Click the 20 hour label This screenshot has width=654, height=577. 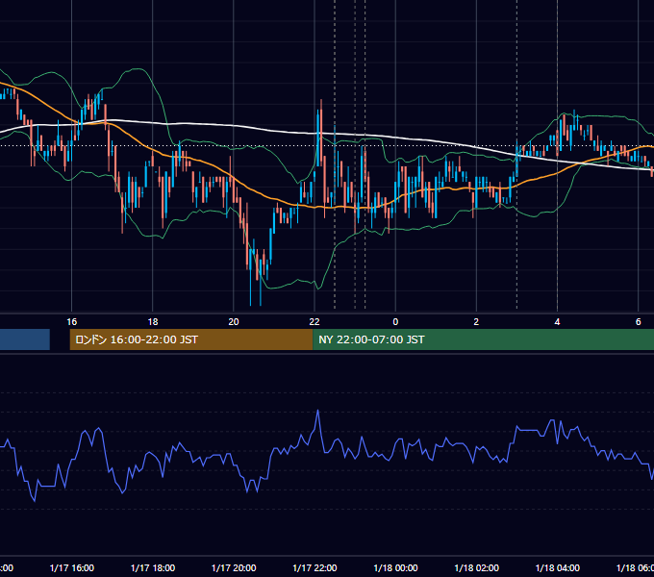234,321
